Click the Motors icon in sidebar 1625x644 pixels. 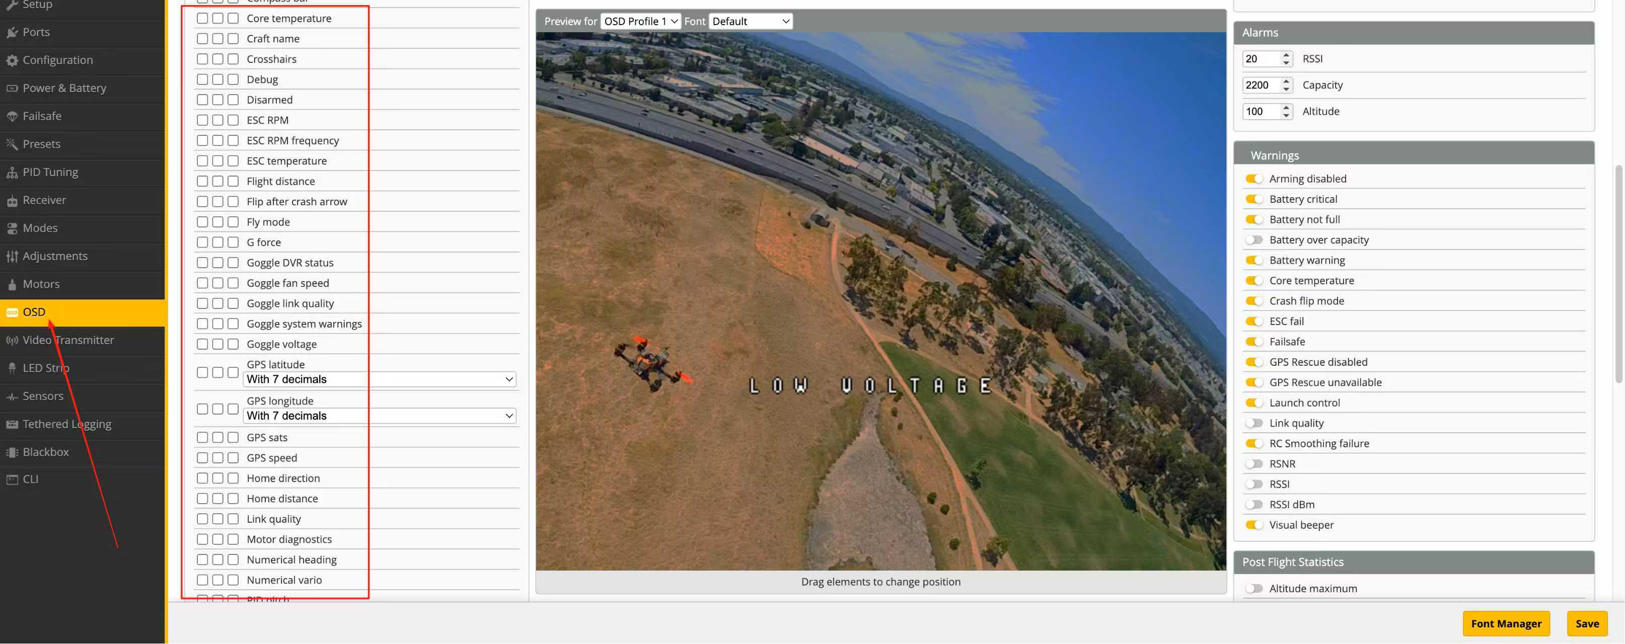pyautogui.click(x=12, y=284)
